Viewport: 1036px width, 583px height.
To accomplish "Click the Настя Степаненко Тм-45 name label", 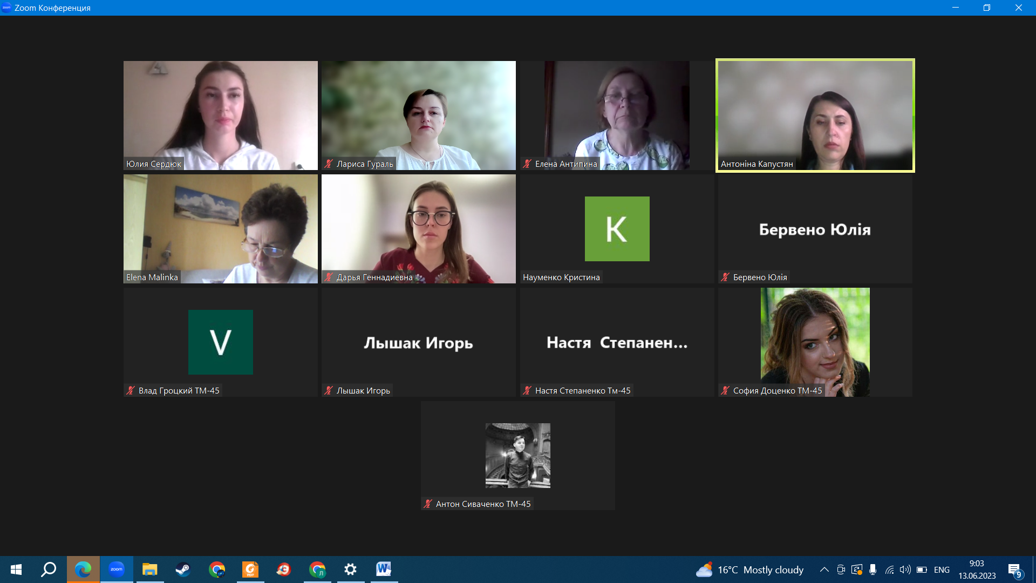I will (x=583, y=390).
